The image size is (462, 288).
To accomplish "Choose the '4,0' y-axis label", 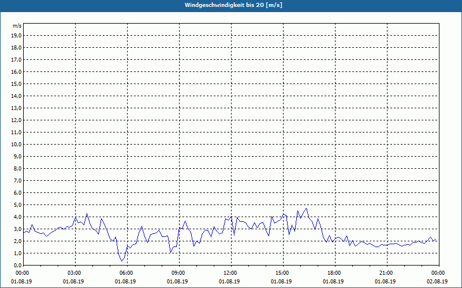I will pos(17,217).
